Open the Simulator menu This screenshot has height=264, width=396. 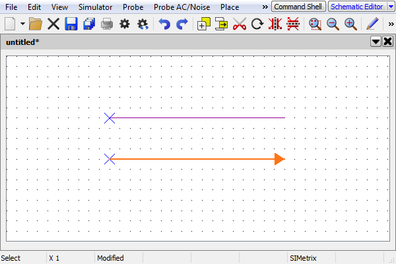[95, 7]
